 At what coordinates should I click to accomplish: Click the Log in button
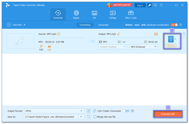click(140, 5)
